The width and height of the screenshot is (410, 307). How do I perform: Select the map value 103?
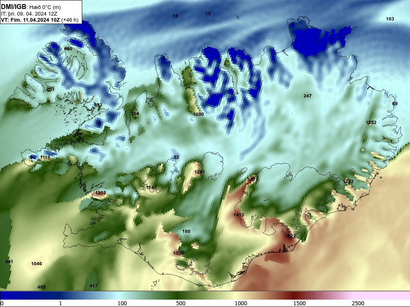(x=390, y=19)
